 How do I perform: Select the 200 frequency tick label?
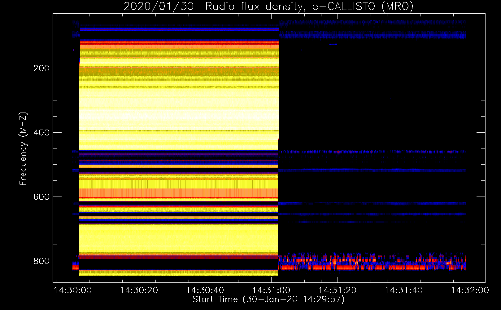(x=41, y=68)
